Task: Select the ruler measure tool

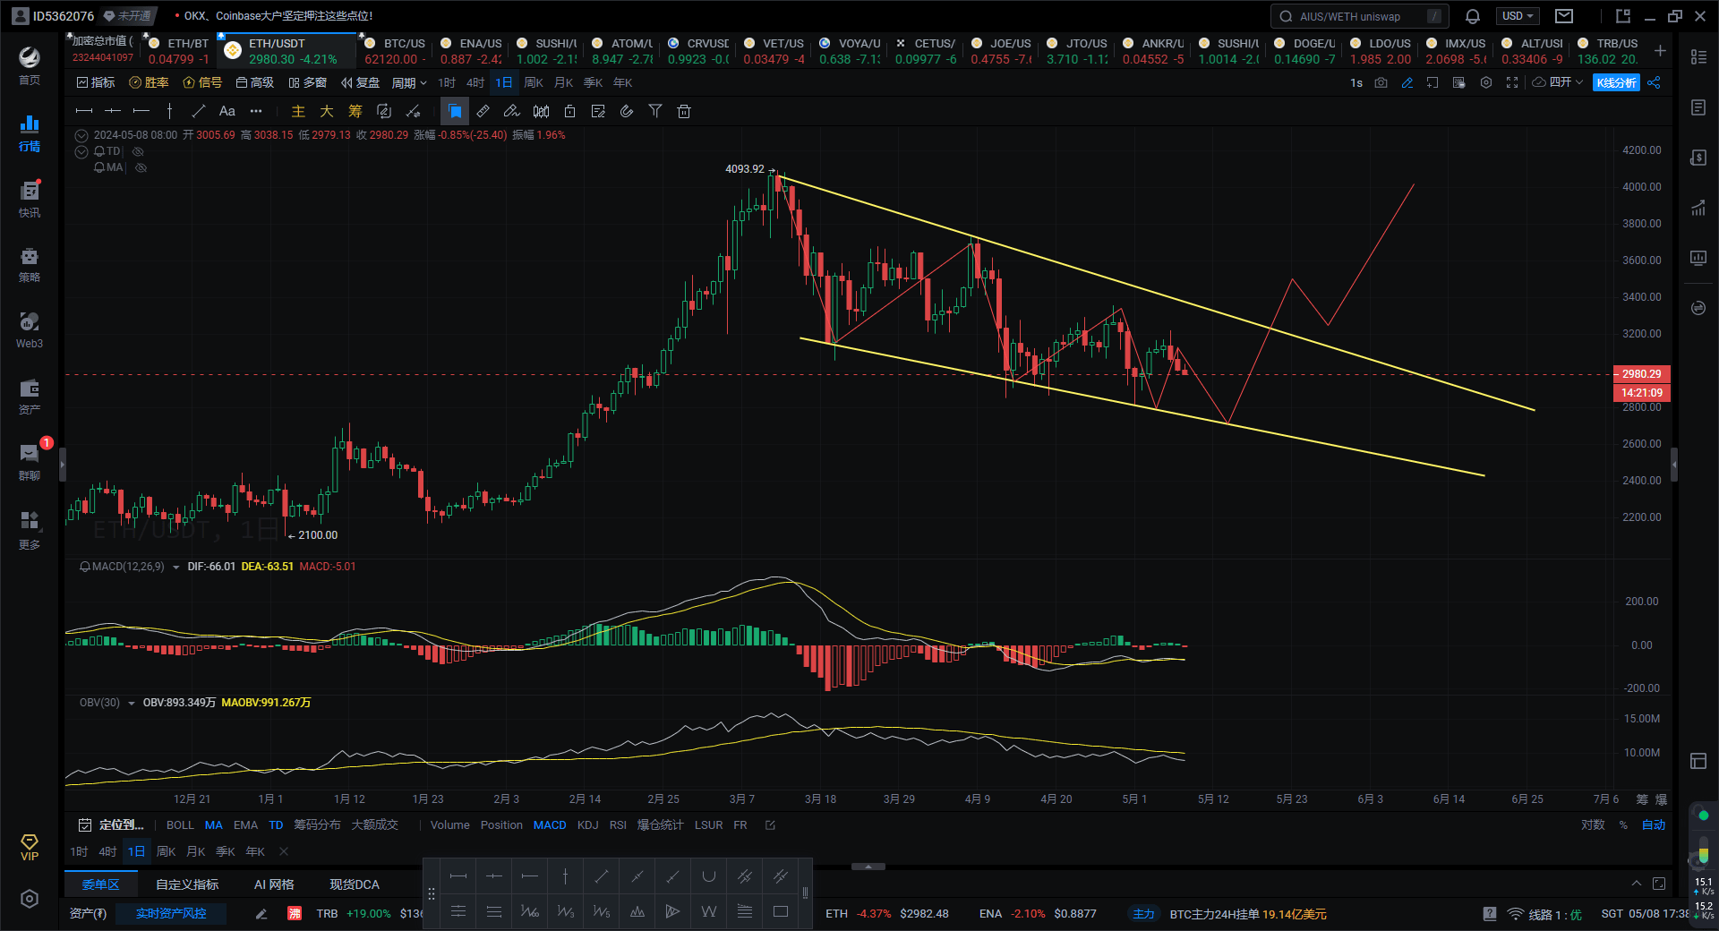Action: point(483,111)
